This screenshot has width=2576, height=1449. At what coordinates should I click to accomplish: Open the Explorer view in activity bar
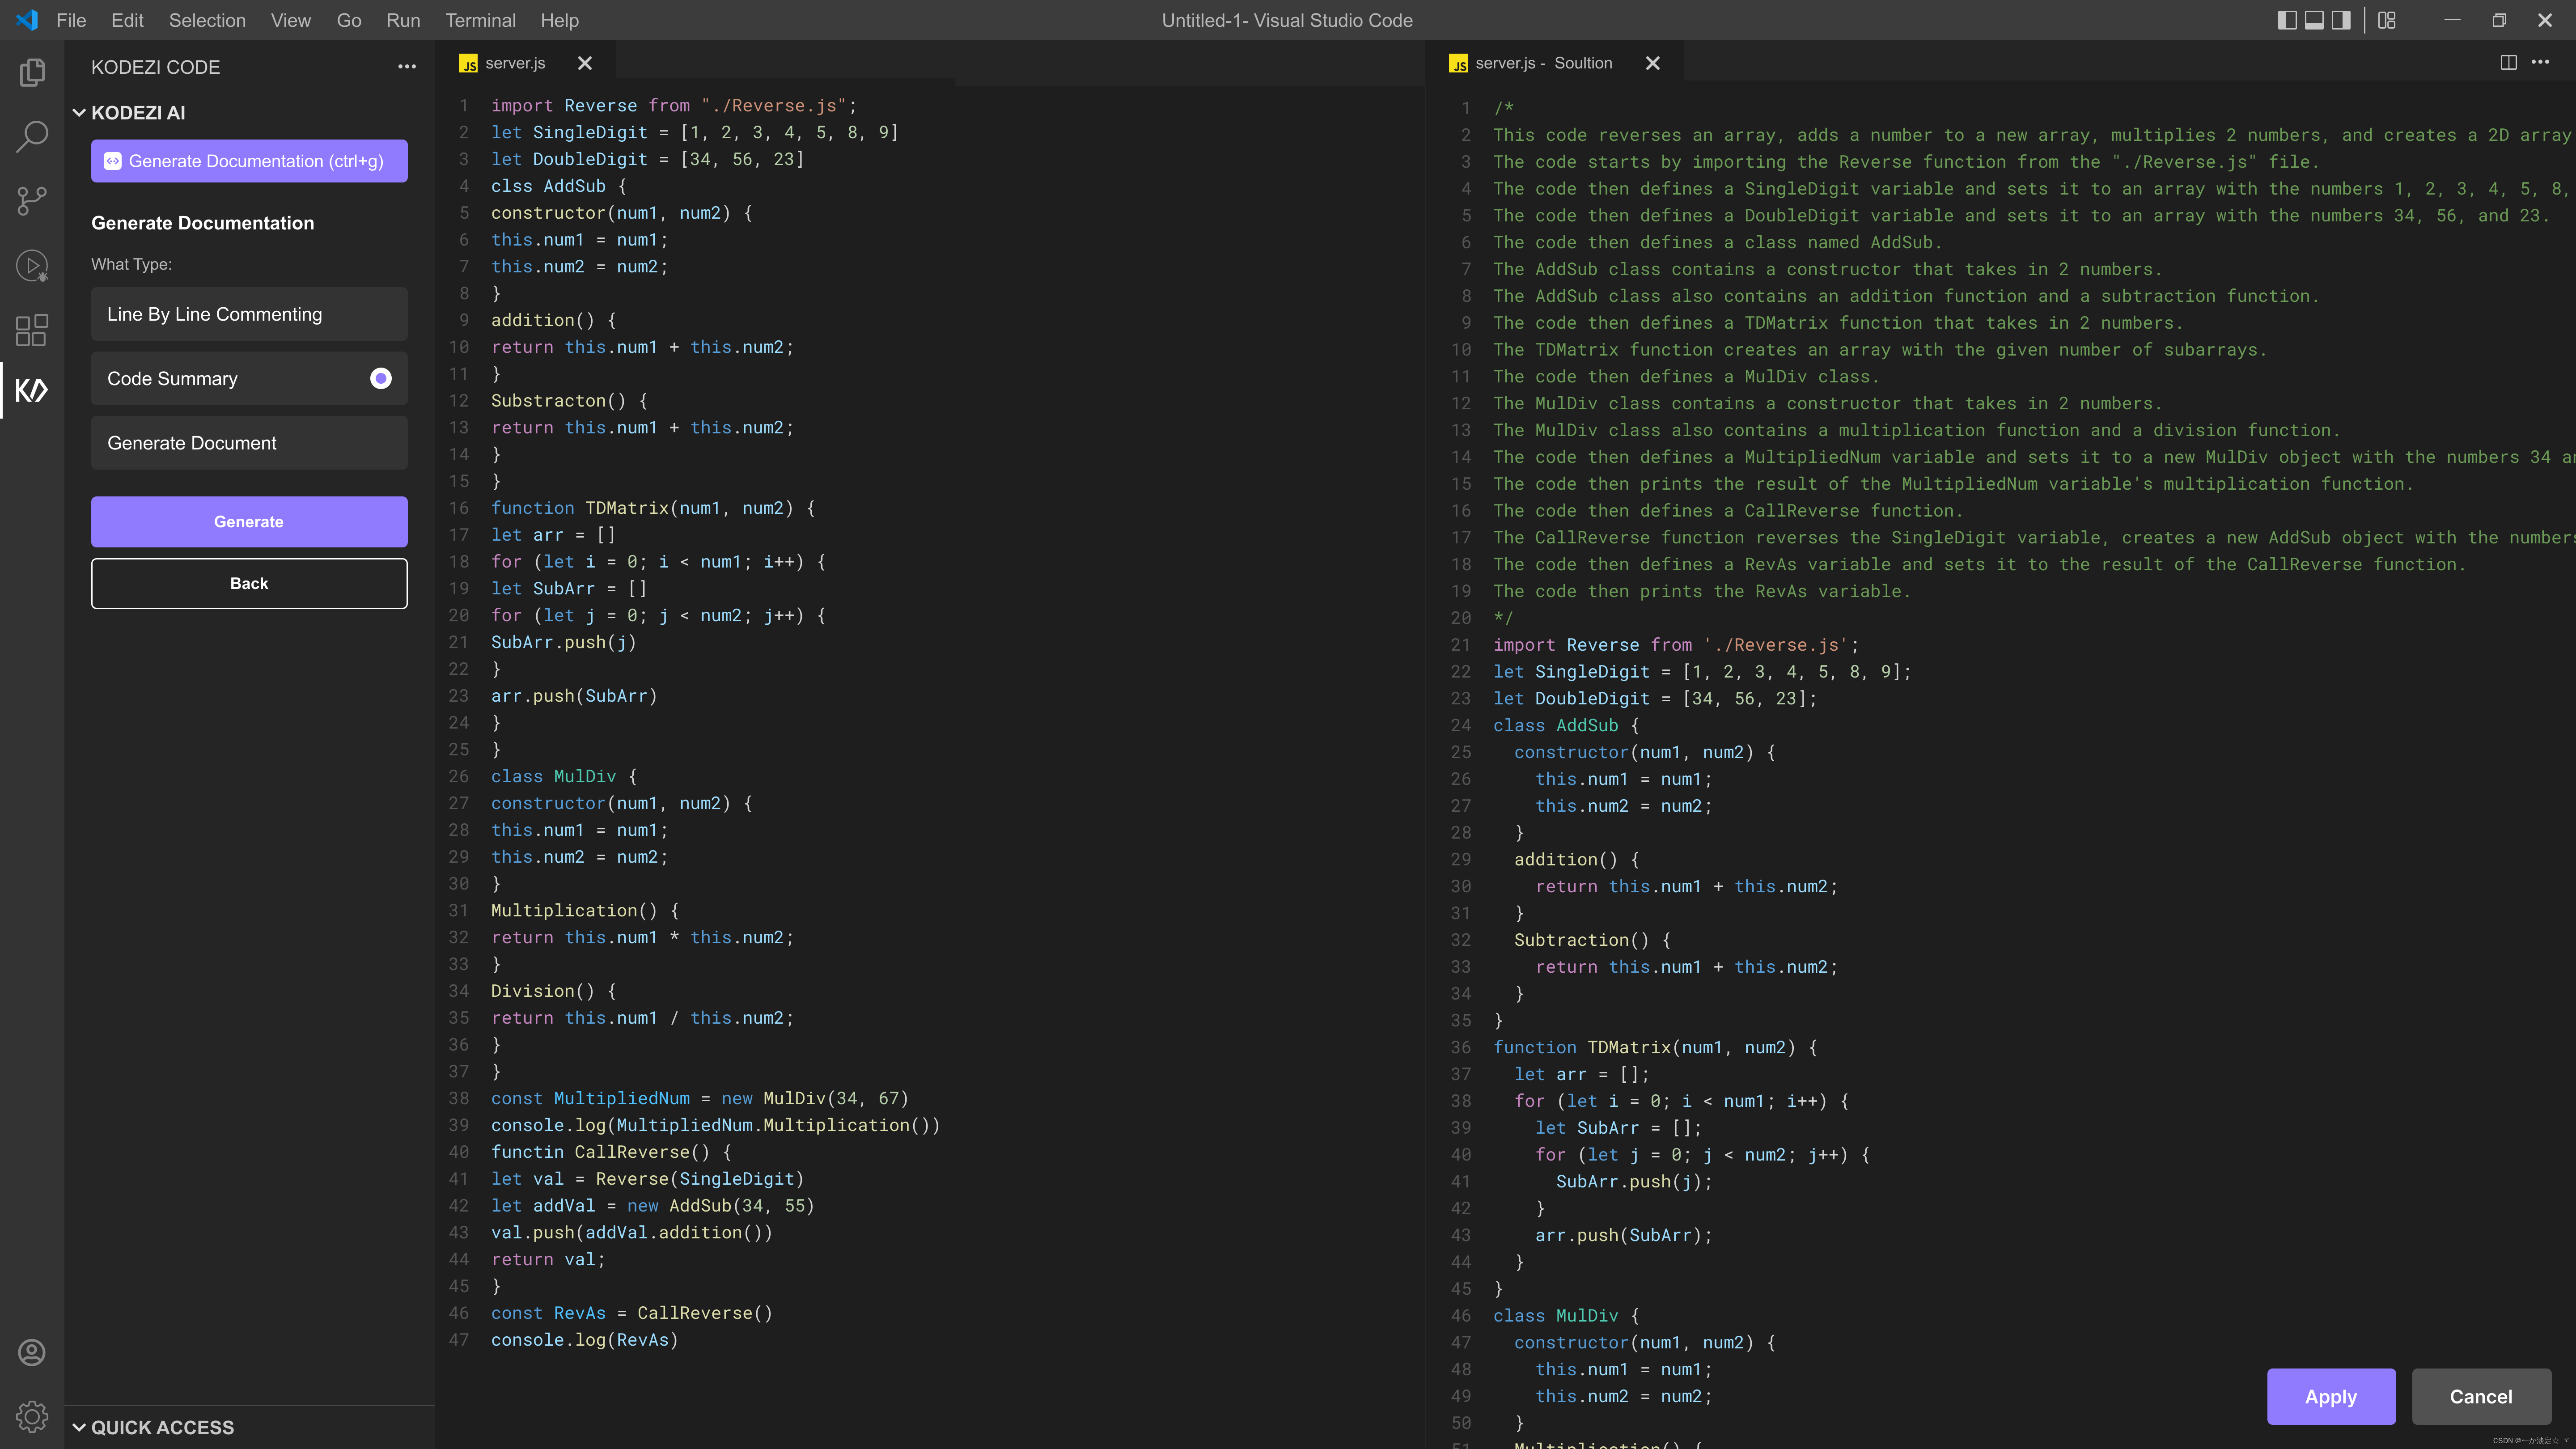tap(32, 72)
